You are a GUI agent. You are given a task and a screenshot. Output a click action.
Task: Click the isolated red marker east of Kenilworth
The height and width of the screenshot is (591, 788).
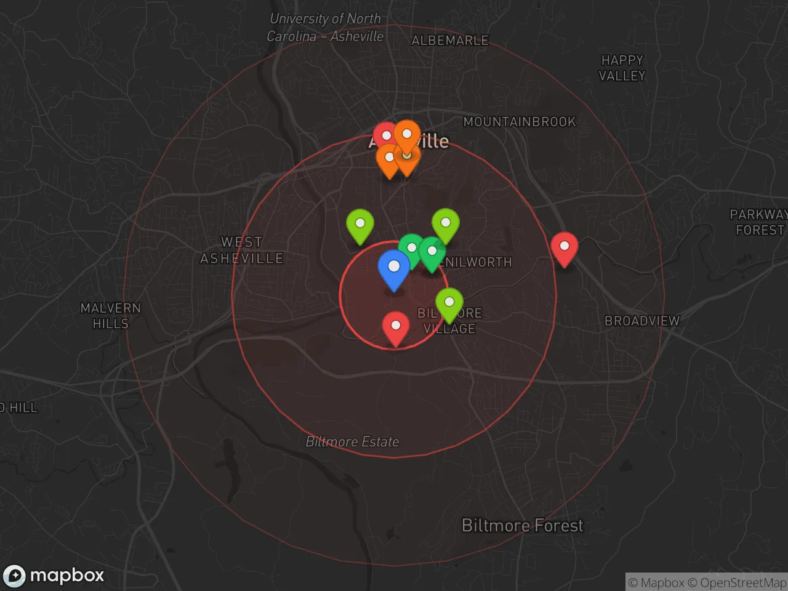tap(564, 247)
